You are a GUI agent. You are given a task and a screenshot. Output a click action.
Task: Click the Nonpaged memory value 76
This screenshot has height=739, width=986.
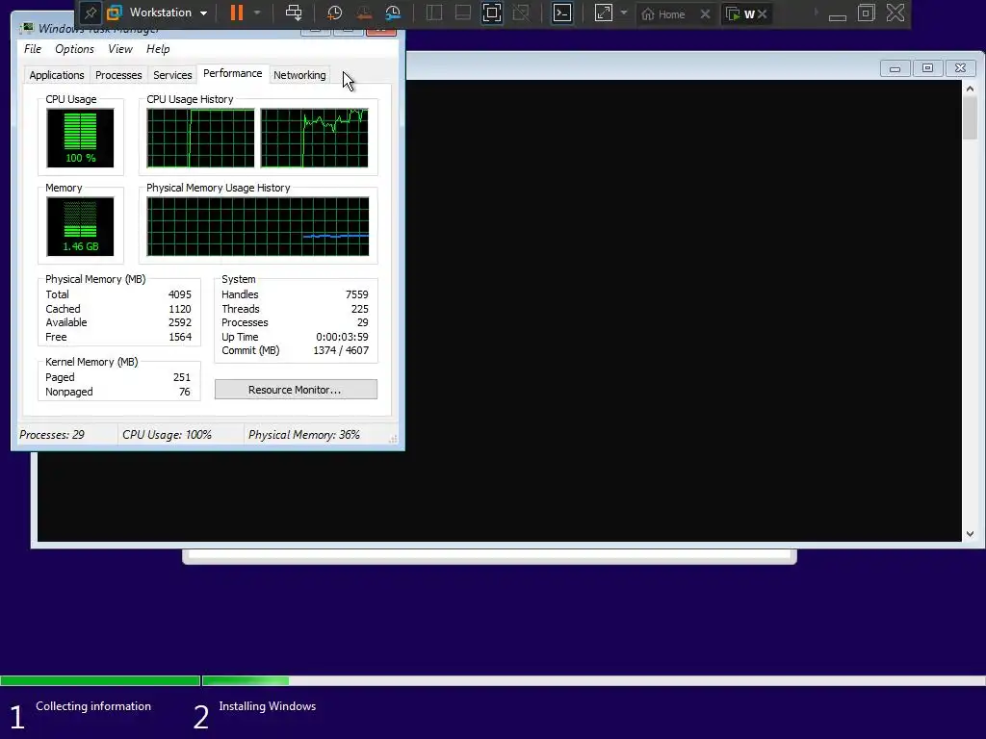point(184,393)
